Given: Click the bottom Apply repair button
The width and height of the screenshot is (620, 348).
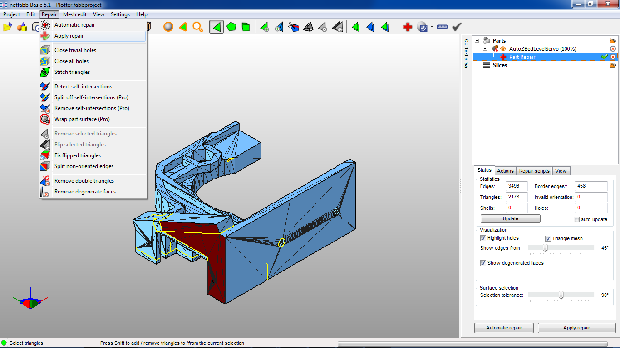Looking at the screenshot, I should click(x=576, y=328).
